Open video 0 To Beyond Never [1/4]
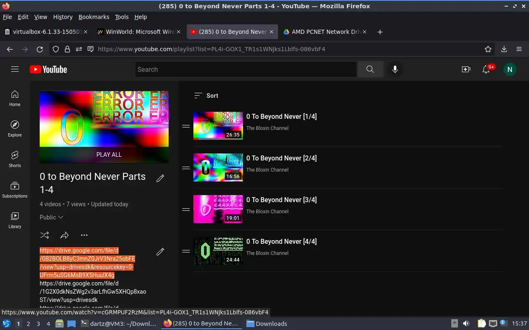Viewport: 529px width, 330px height. 281,117
